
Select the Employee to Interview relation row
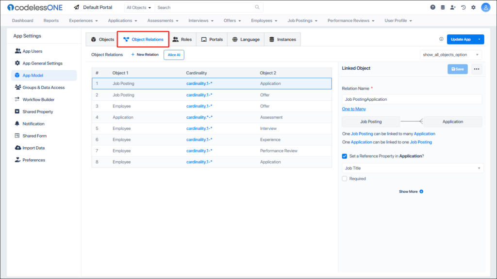tap(212, 128)
